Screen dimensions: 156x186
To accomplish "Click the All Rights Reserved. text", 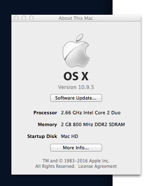I will pyautogui.click(x=55, y=166).
